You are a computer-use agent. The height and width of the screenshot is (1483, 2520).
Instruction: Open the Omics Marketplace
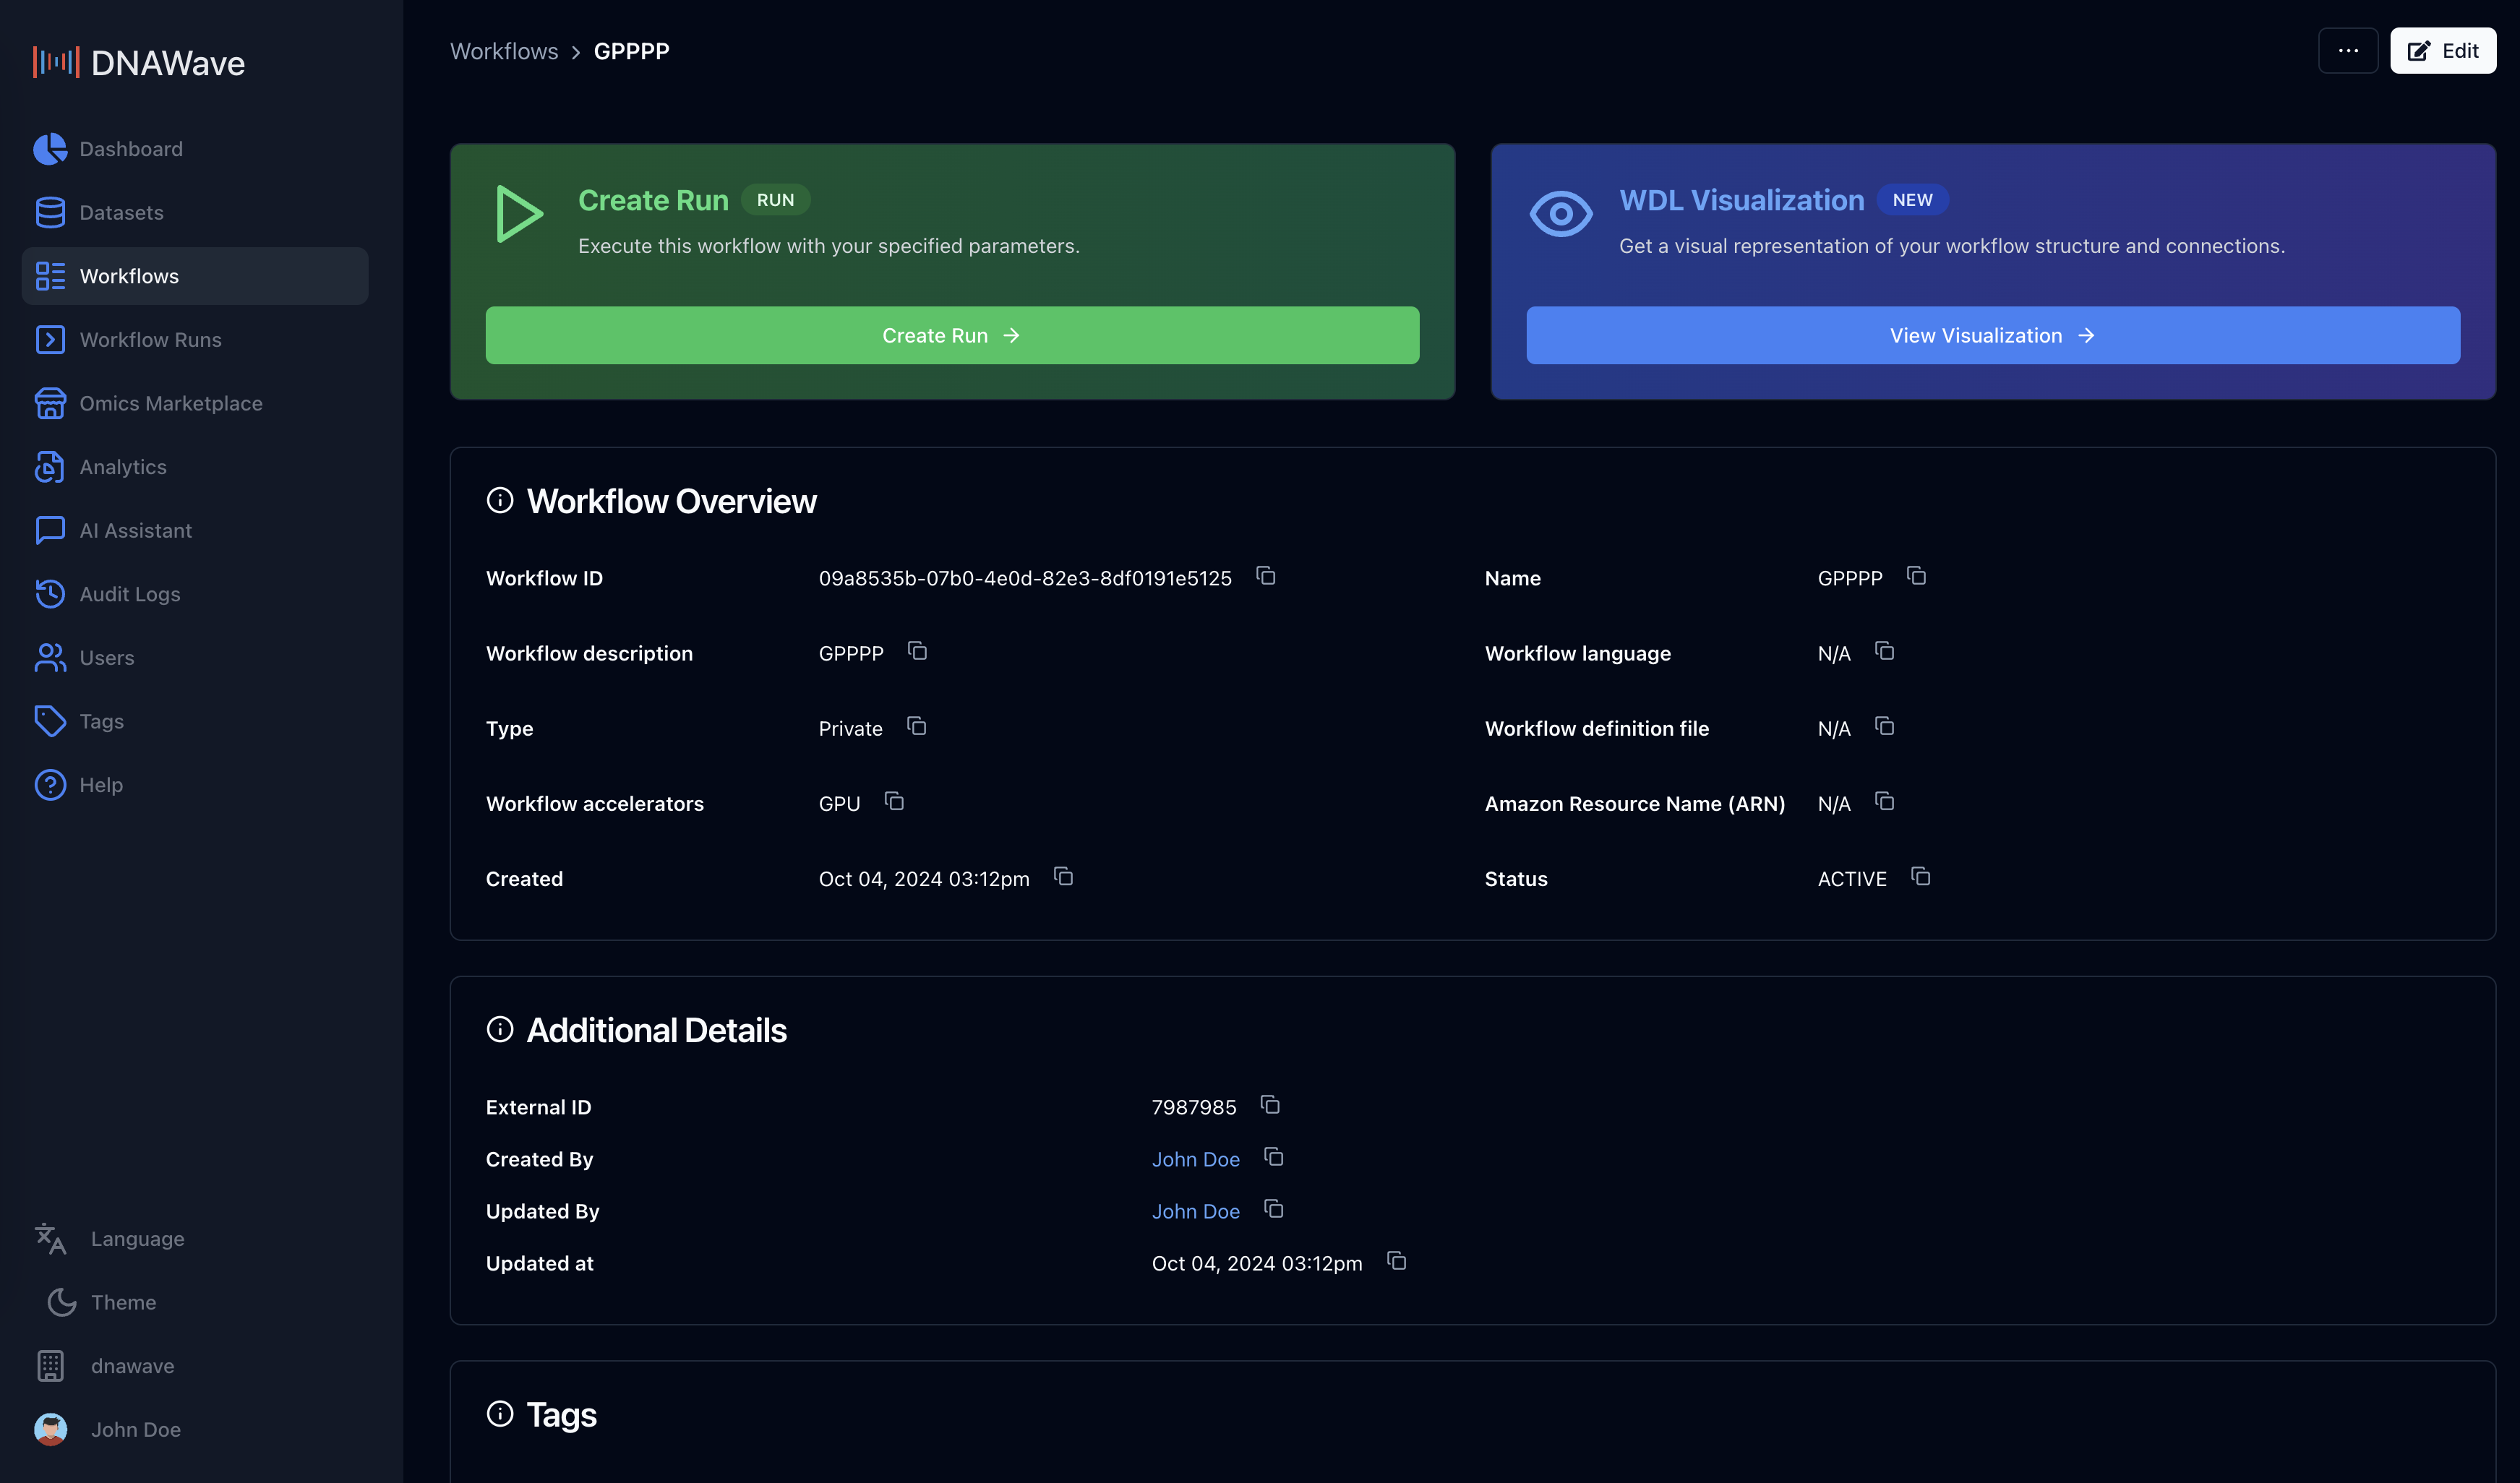point(171,403)
